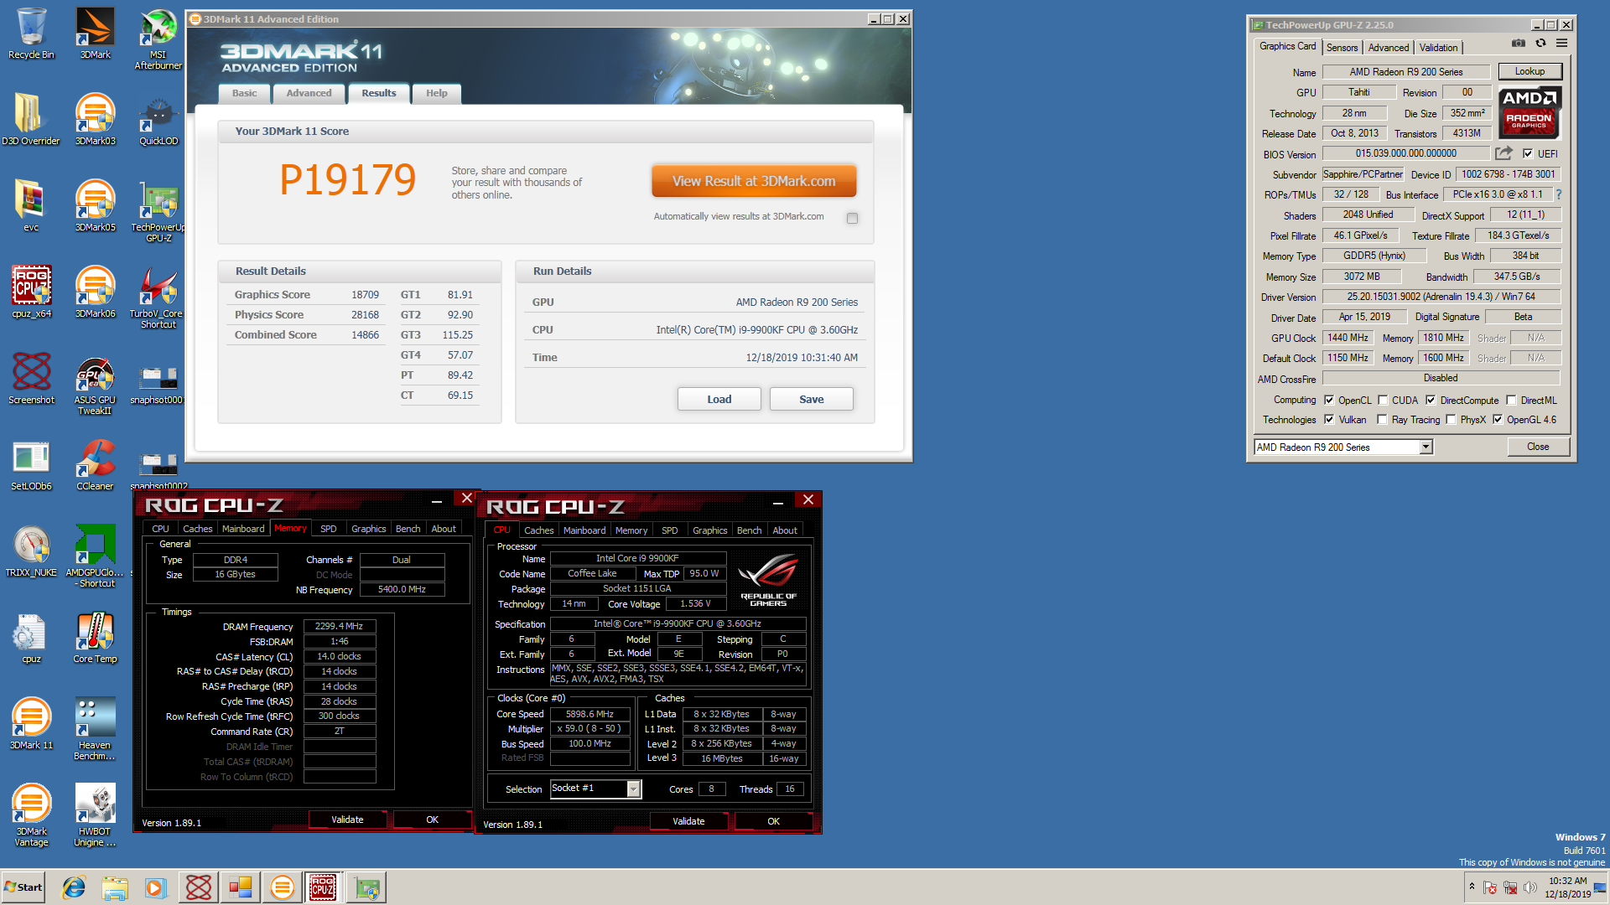
Task: Open the Recycle Bin desktop icon
Action: tap(31, 34)
